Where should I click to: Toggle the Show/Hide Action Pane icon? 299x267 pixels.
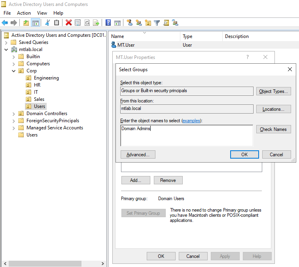[117, 23]
